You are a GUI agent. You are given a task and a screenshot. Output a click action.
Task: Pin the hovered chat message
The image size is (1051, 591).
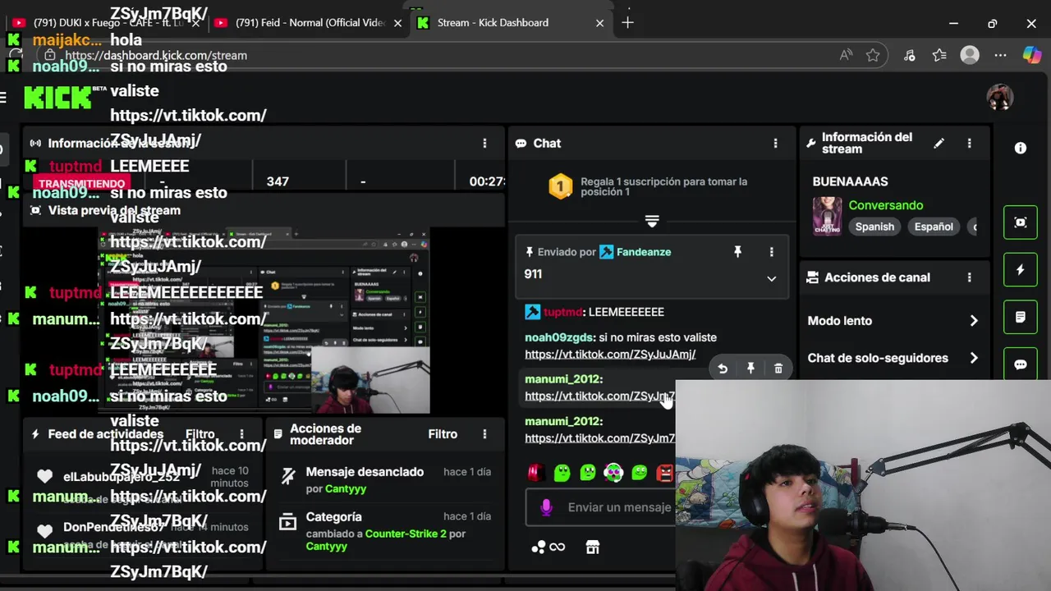tap(750, 369)
